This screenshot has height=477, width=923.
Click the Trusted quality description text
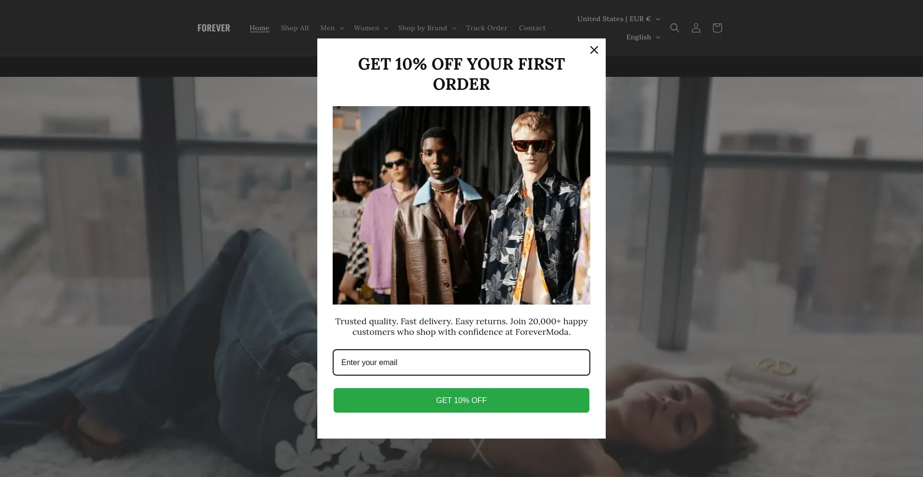coord(461,327)
